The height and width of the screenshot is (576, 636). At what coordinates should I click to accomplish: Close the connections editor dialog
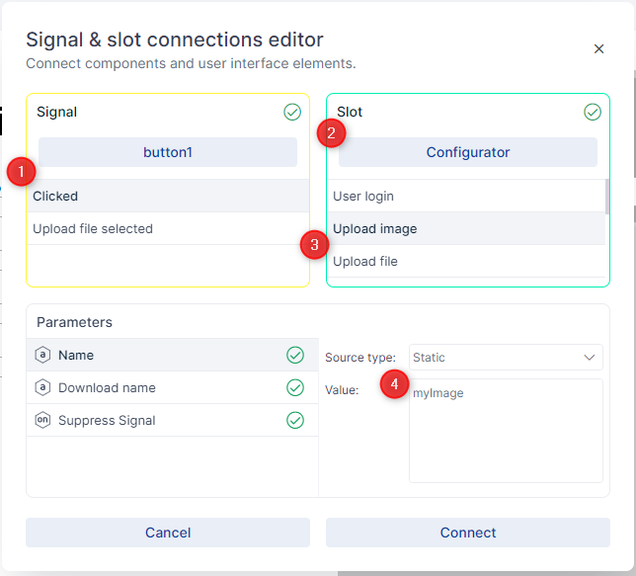(x=598, y=48)
